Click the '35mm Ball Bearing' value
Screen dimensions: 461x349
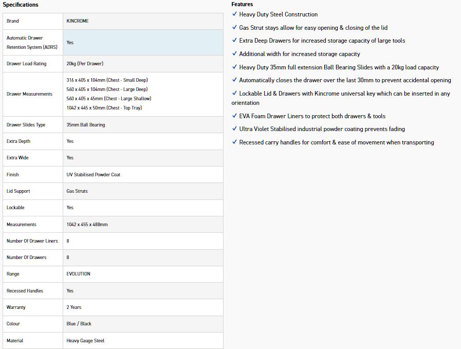coord(86,125)
